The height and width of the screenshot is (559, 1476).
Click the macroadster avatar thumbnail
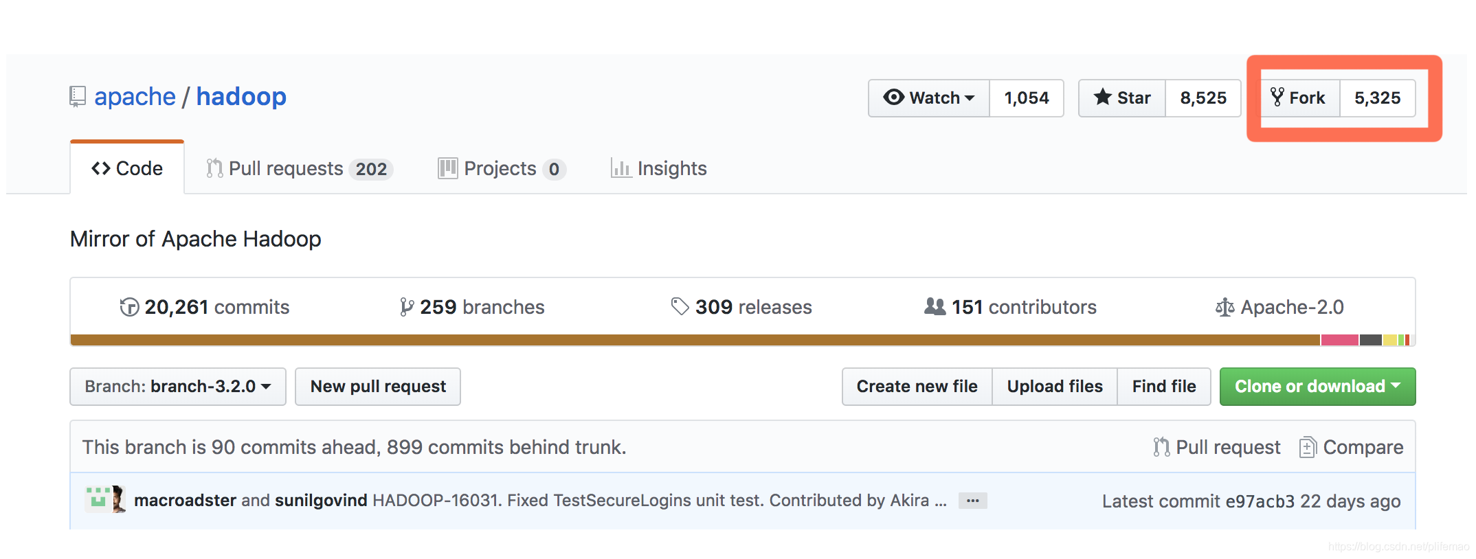(x=98, y=499)
